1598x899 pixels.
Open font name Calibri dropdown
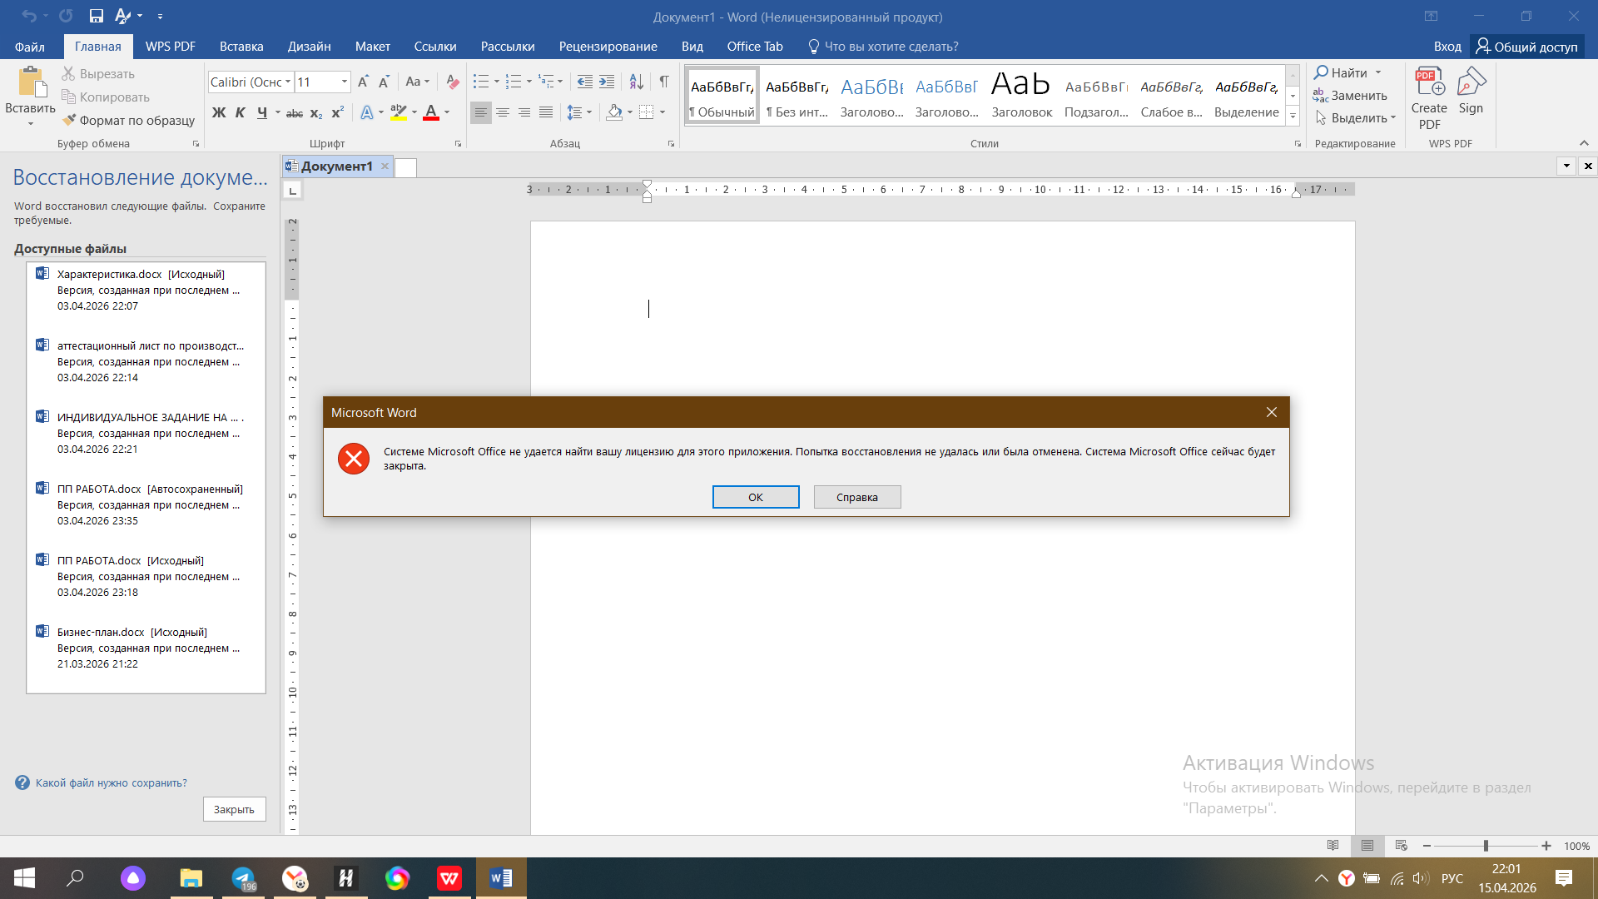coord(288,82)
